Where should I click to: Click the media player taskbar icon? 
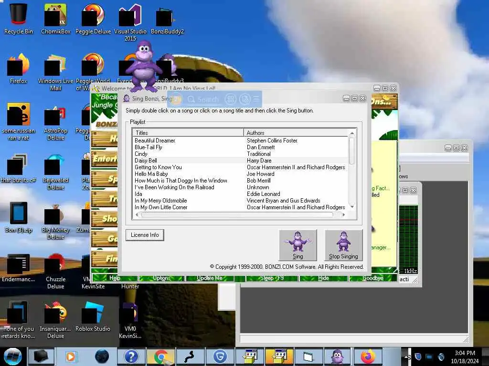[x=71, y=356]
